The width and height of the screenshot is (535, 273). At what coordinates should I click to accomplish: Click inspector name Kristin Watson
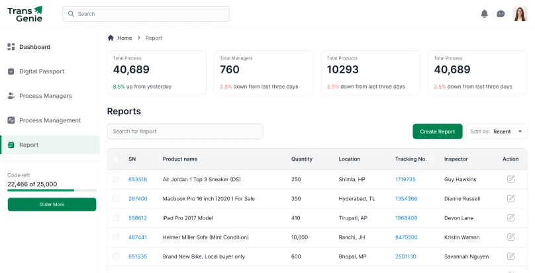pos(462,237)
